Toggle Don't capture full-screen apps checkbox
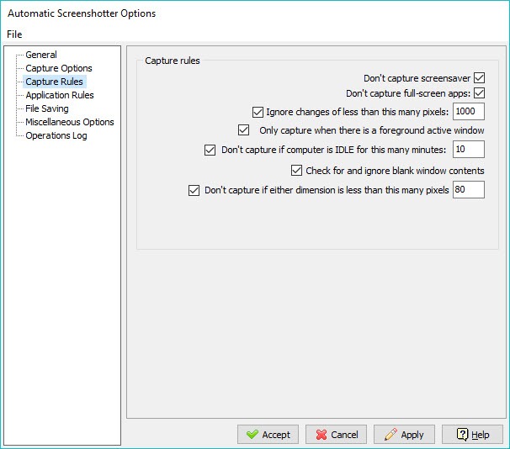Image resolution: width=510 pixels, height=449 pixels. pos(479,93)
